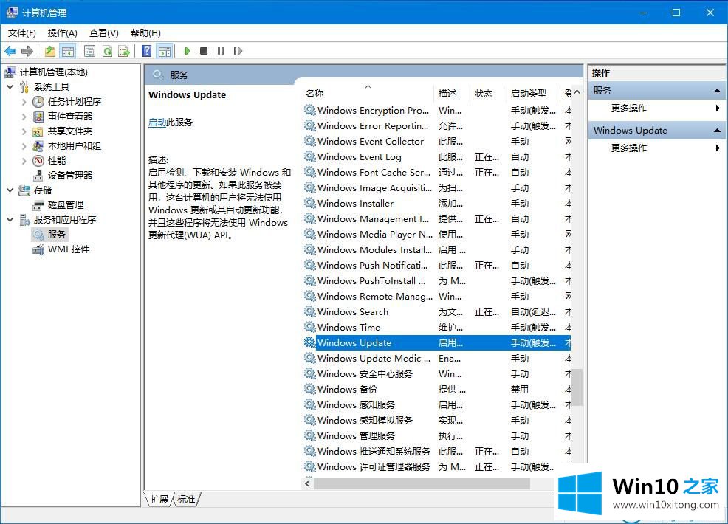Click the Up one level folder icon

pyautogui.click(x=50, y=51)
